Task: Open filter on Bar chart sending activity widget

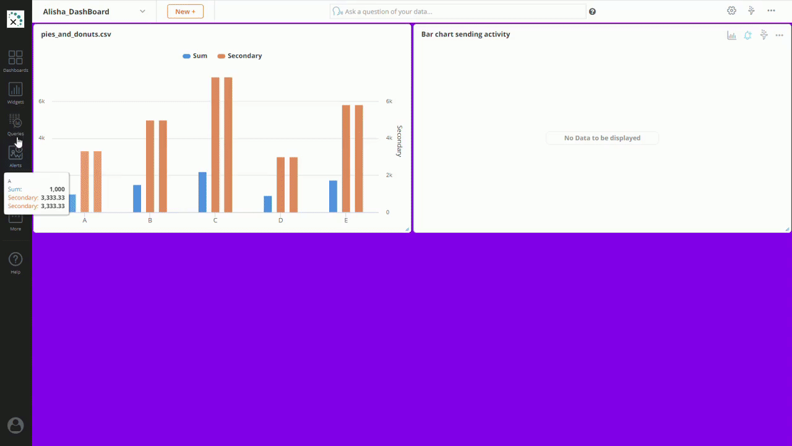Action: pyautogui.click(x=764, y=35)
